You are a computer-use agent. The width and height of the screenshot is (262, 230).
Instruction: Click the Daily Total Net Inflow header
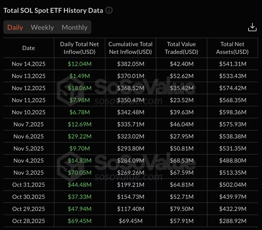80,48
